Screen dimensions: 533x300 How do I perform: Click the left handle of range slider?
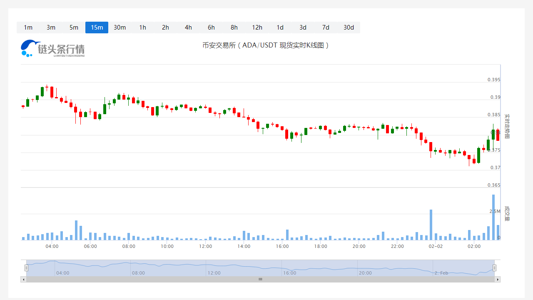[26, 268]
